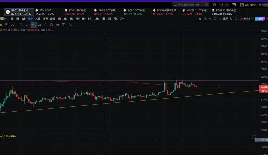The width and height of the screenshot is (268, 155).
Task: Add a new symbol tab with plus
Action: 244,12
